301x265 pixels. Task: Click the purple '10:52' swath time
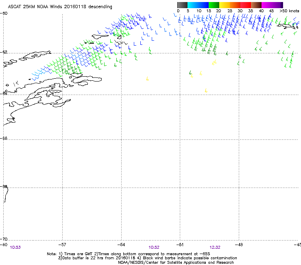154,247
